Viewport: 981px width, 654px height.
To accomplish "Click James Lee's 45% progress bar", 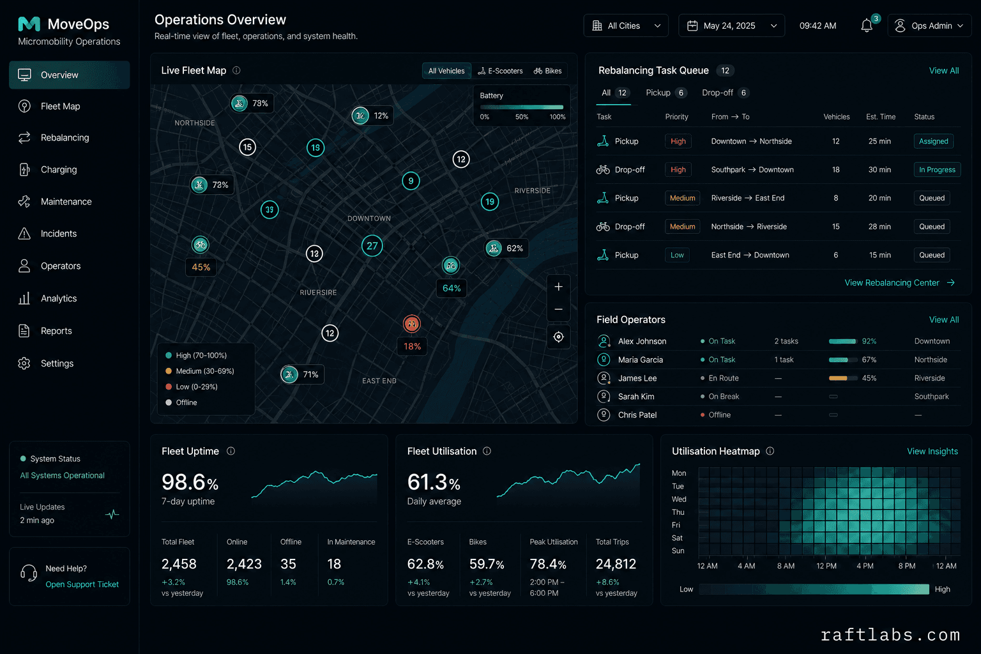I will tap(842, 378).
